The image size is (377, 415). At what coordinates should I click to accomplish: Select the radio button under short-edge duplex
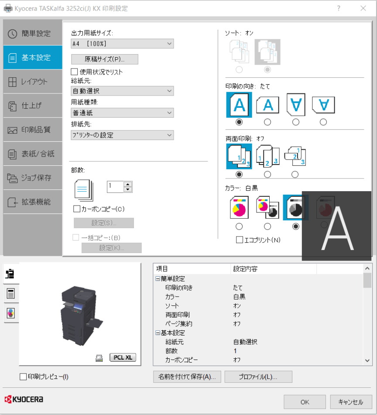tap(295, 175)
